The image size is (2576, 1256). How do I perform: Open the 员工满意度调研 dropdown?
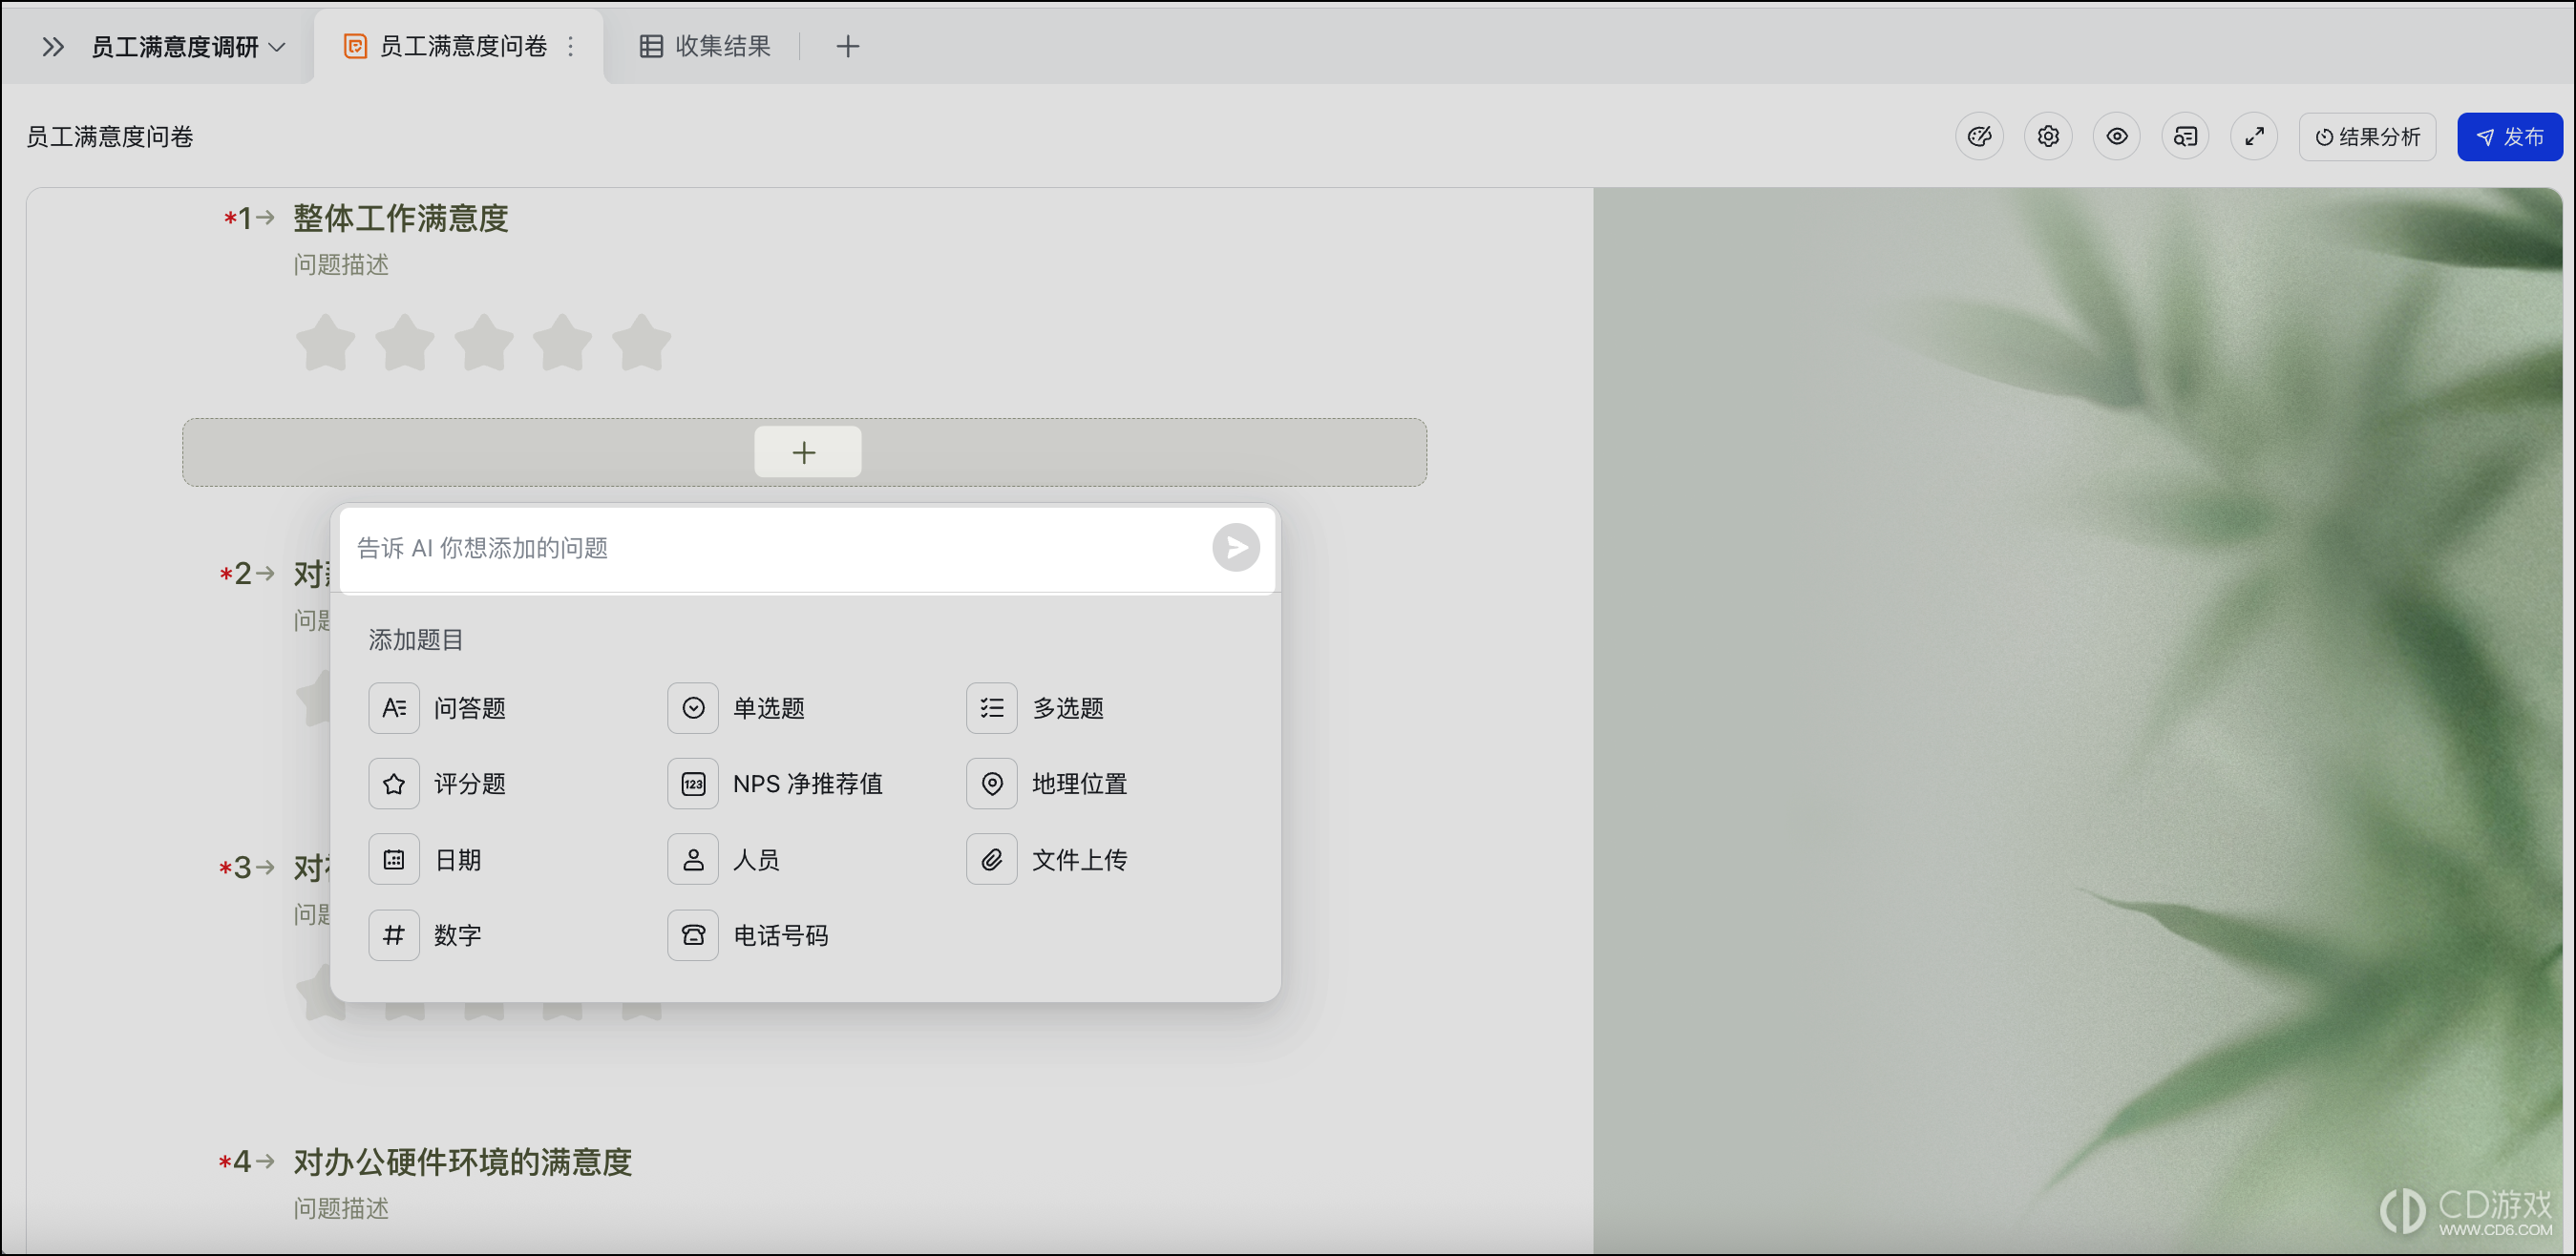(x=188, y=47)
